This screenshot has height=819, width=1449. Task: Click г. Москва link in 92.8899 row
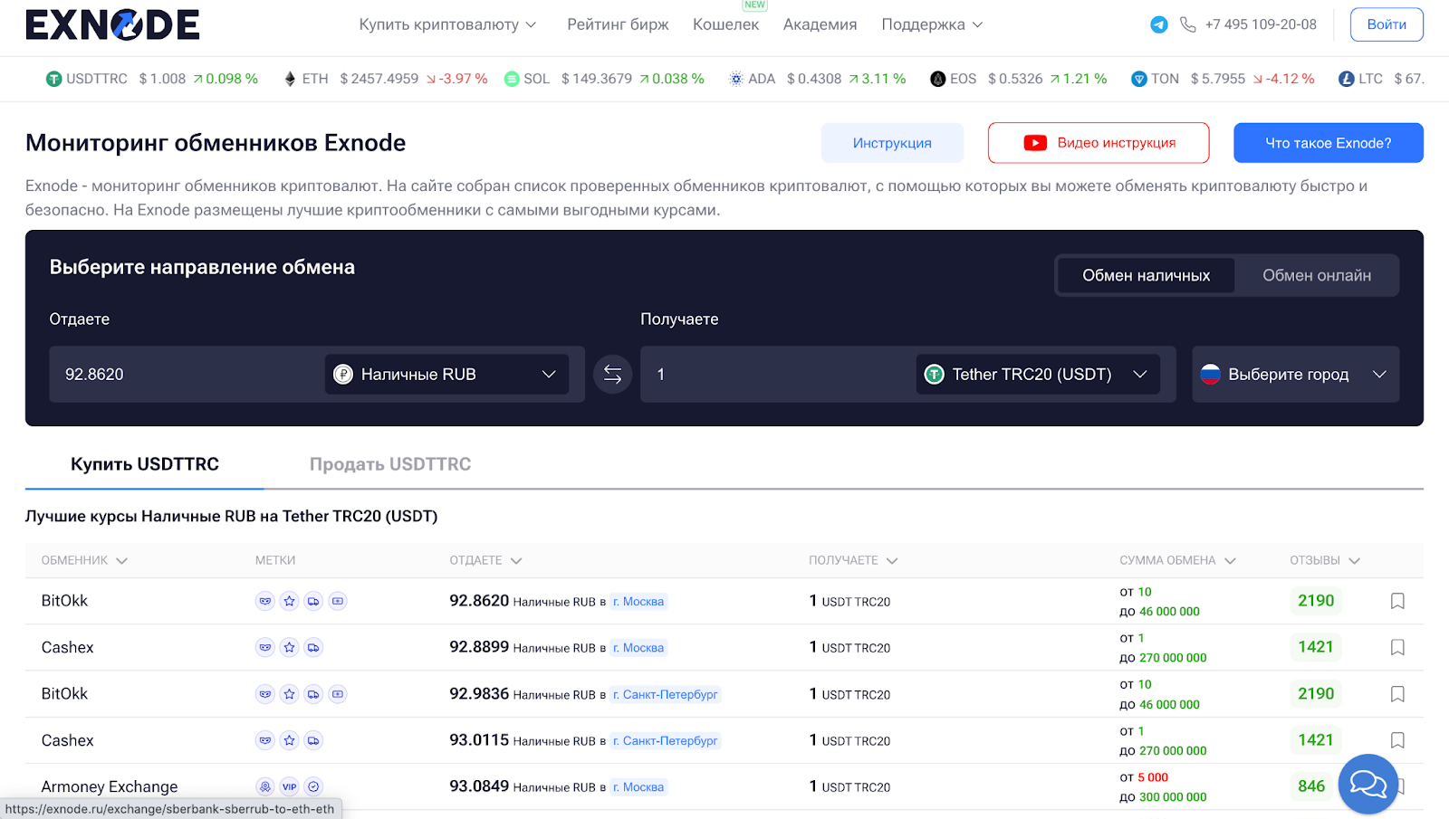click(x=638, y=648)
